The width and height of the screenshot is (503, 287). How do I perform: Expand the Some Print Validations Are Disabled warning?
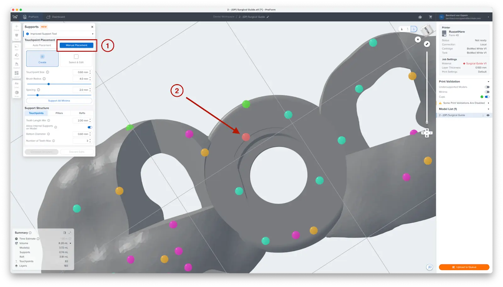[x=488, y=103]
